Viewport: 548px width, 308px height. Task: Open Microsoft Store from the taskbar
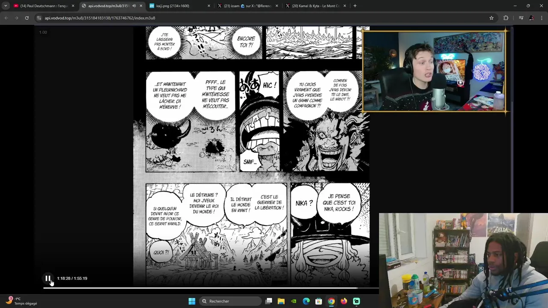coord(319,301)
